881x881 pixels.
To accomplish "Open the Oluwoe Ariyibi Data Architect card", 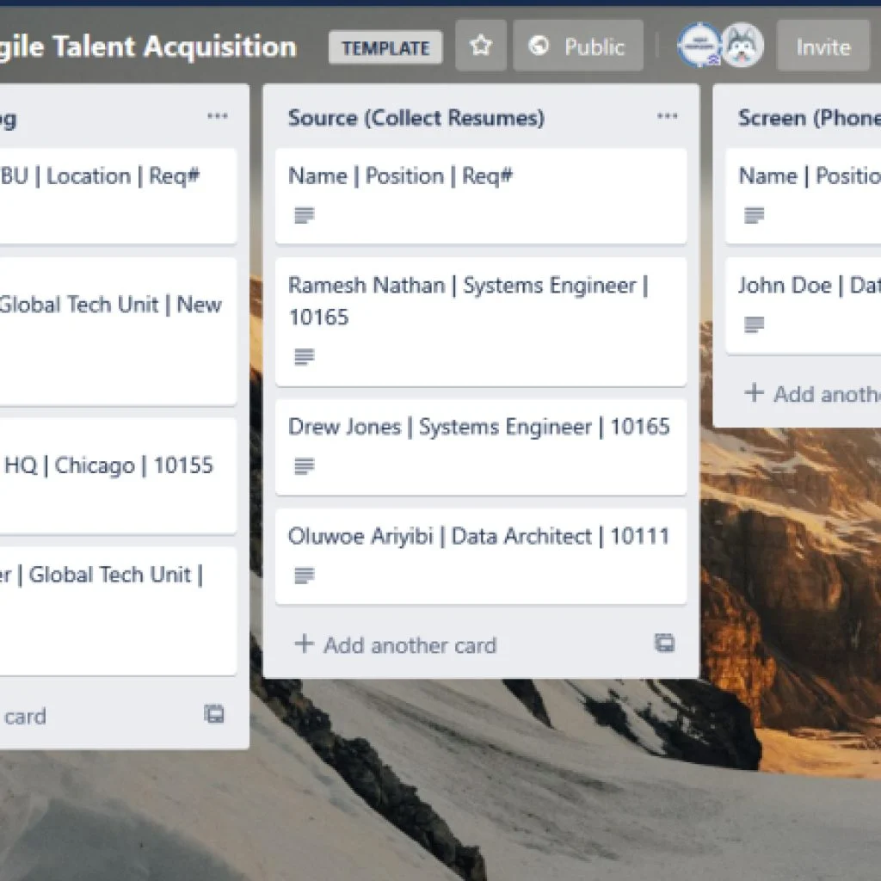I will click(478, 537).
